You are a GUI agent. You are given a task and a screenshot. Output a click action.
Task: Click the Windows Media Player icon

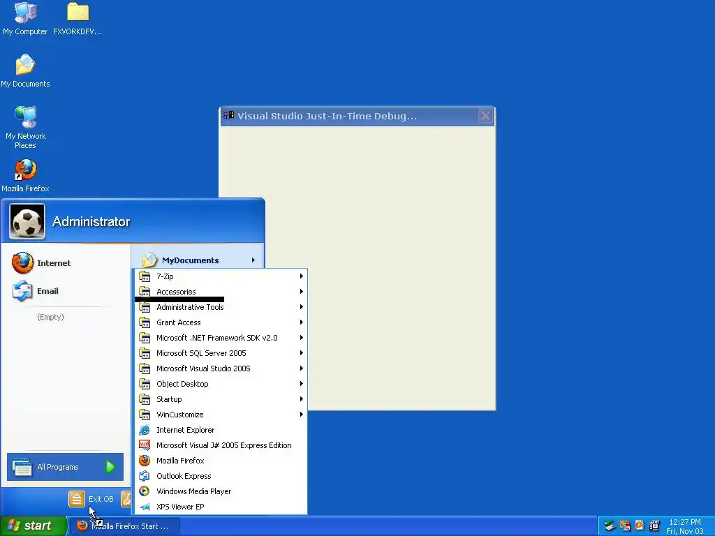(145, 491)
